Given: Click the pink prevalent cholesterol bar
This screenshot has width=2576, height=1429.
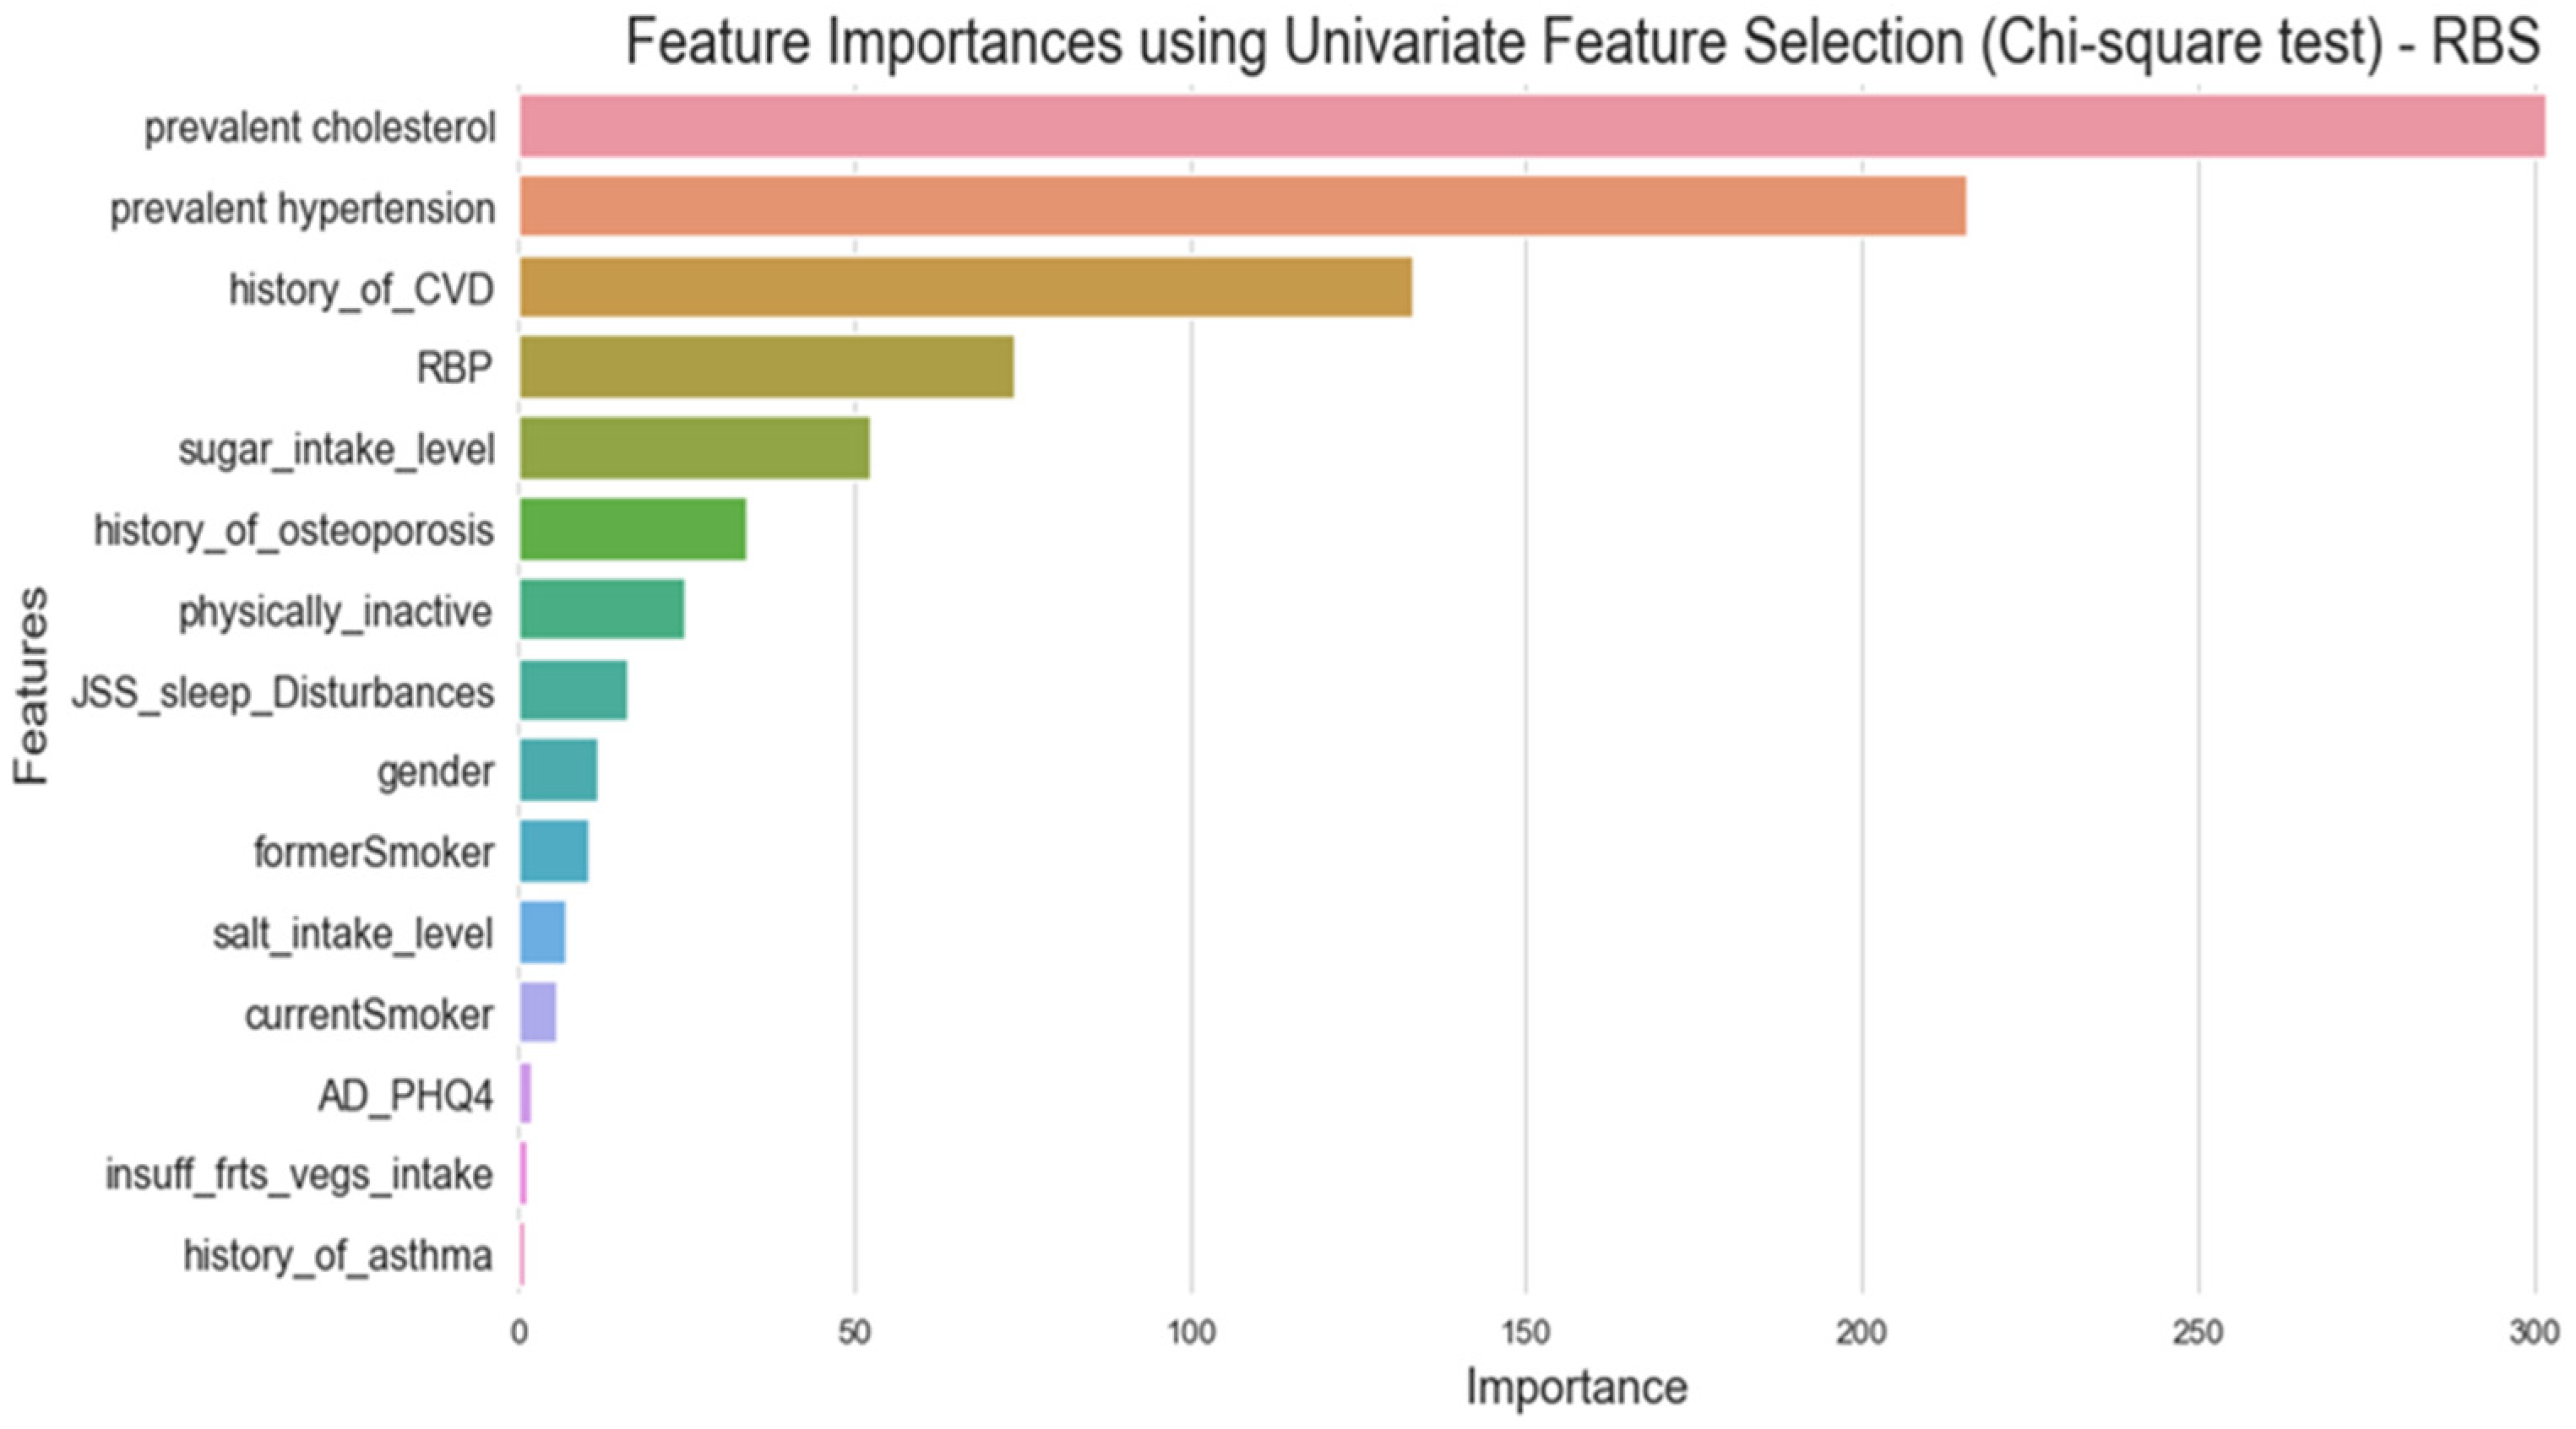Looking at the screenshot, I should pos(1530,126).
